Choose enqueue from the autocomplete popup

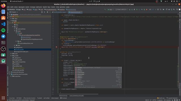click(98, 68)
